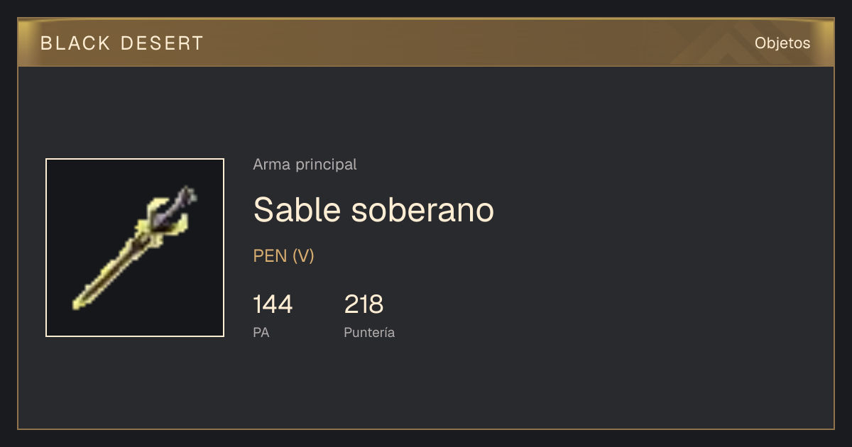Screen dimensions: 852x447
Task: Open the Objetos link in header
Action: click(x=782, y=43)
